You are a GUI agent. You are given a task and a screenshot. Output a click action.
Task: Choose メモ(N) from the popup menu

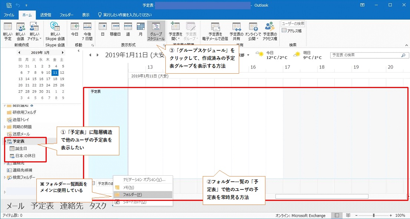[143, 188]
